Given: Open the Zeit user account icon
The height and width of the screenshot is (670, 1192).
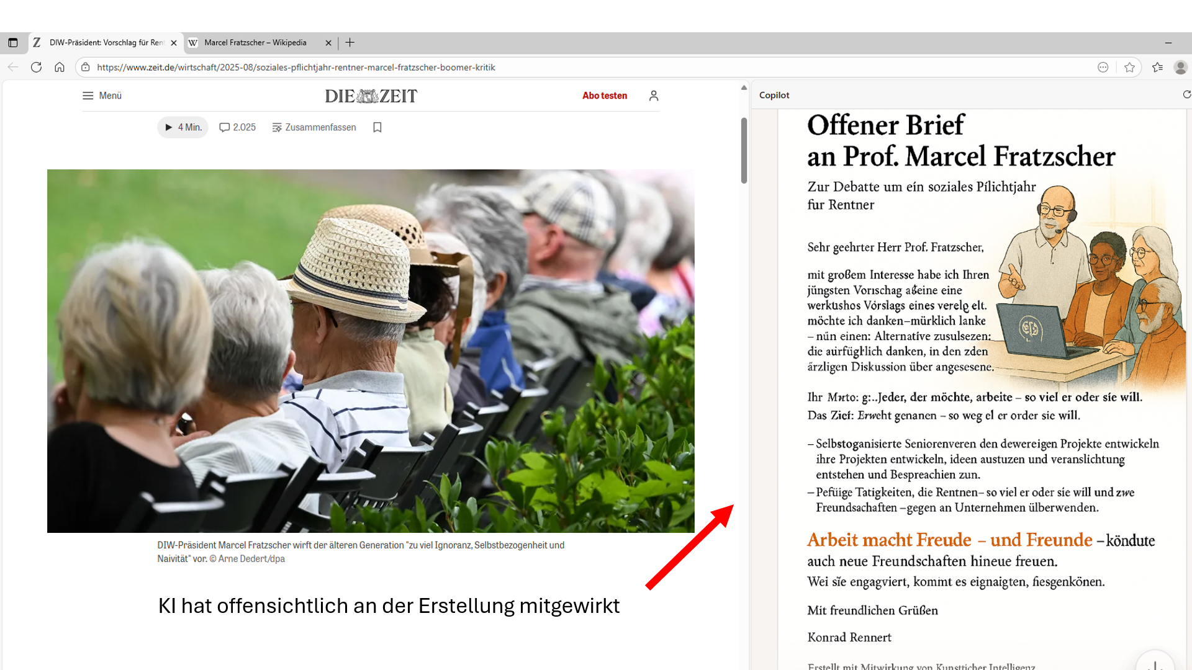Looking at the screenshot, I should pyautogui.click(x=654, y=96).
